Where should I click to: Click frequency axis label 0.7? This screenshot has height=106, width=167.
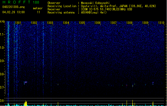(x=2, y=87)
